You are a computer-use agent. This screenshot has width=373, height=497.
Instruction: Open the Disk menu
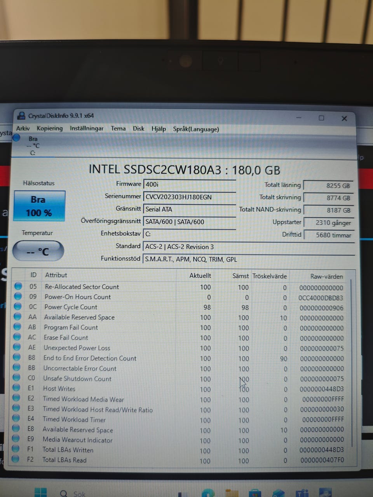(138, 129)
